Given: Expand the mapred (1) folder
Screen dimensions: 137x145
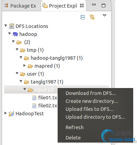Looking at the screenshot, I should point(25,66).
